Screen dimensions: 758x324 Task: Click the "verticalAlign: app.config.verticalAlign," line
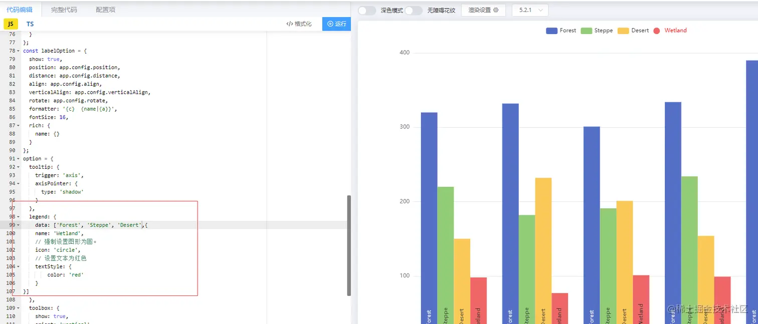point(90,92)
